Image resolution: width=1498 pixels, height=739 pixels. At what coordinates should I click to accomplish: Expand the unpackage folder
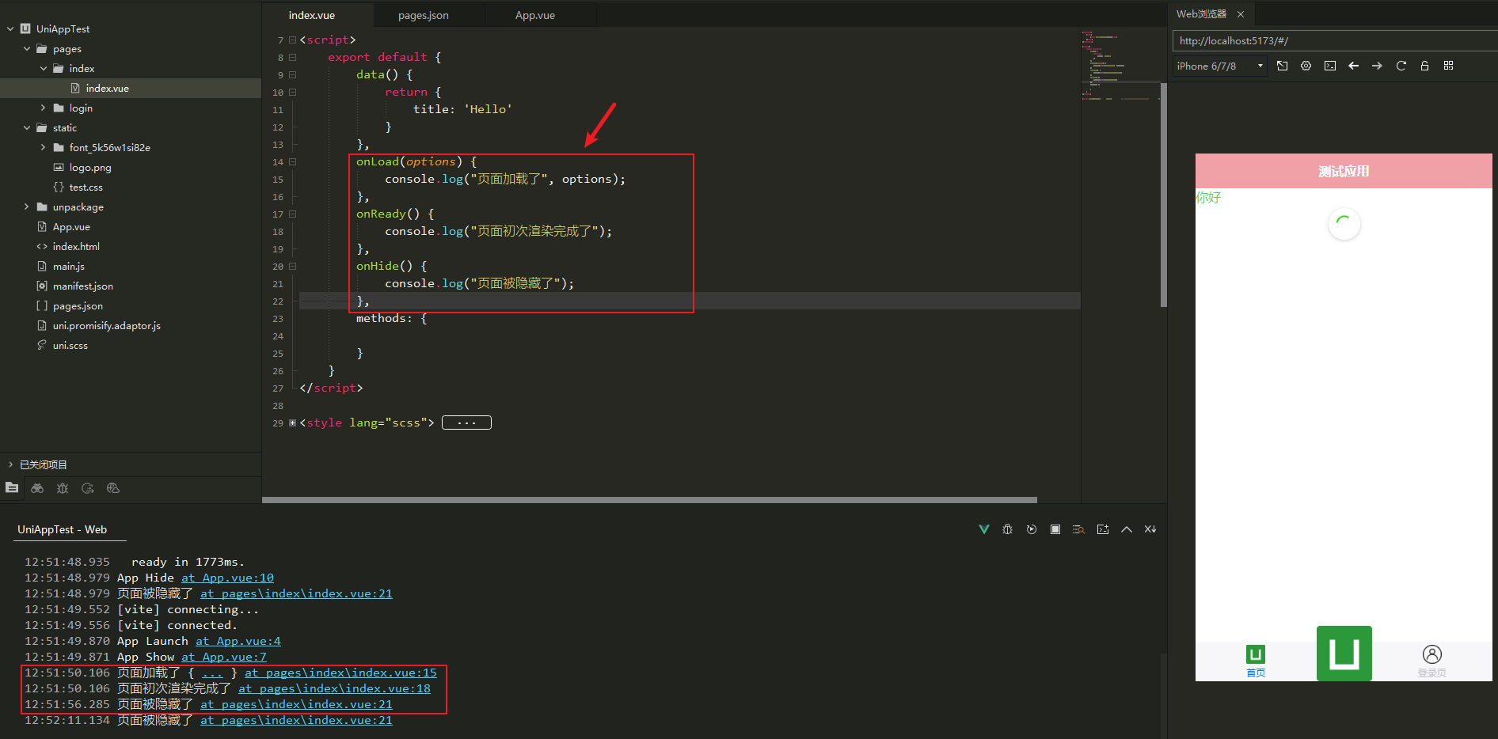[27, 207]
